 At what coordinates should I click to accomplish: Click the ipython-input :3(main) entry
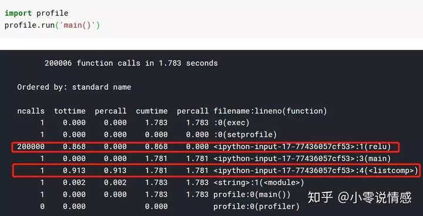click(x=302, y=158)
